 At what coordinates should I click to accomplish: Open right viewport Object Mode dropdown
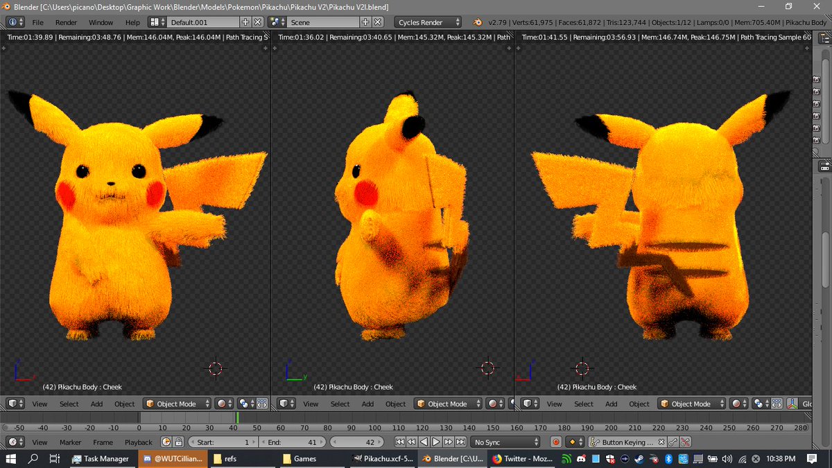[691, 404]
